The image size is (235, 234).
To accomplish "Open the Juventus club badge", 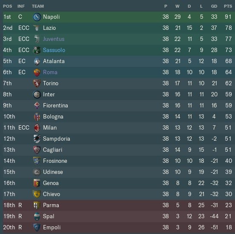I will tap(37, 39).
